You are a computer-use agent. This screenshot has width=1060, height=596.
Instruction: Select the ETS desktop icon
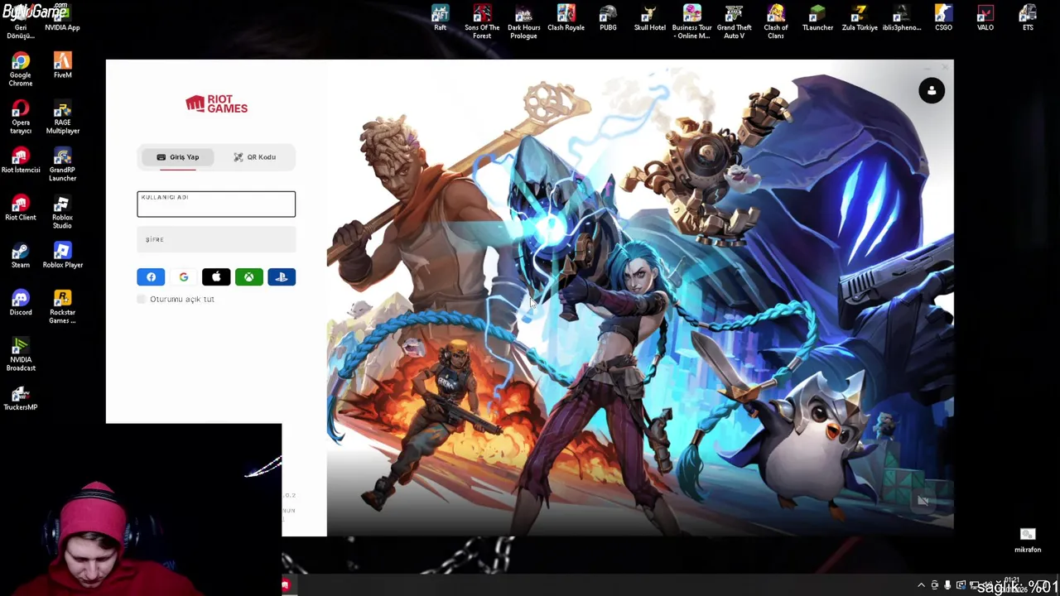[1028, 18]
